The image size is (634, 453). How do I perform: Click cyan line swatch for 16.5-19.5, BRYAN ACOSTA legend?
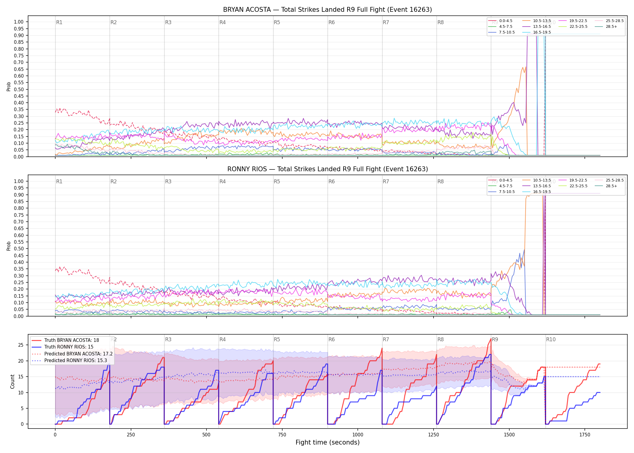(x=526, y=32)
